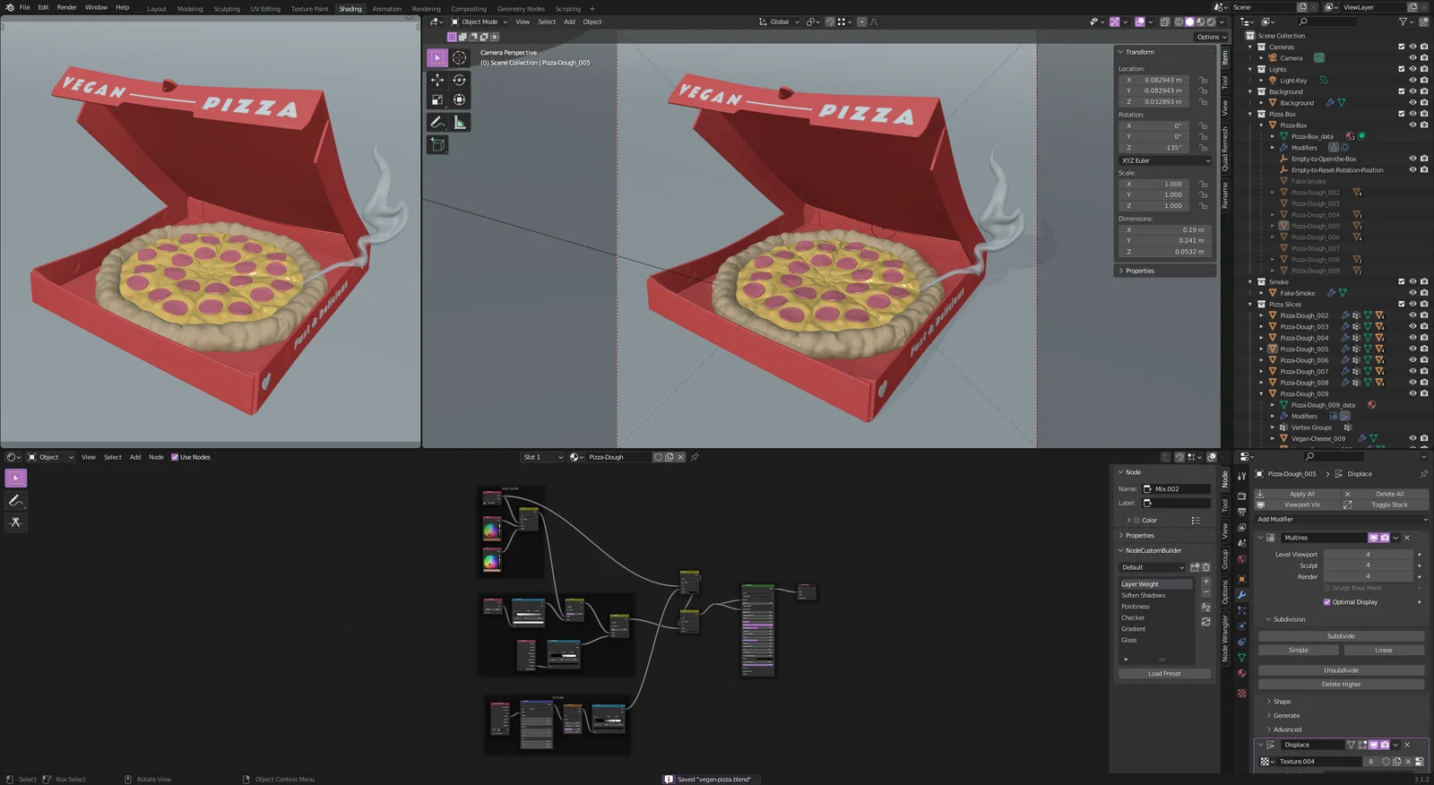Open the File menu
The height and width of the screenshot is (785, 1434).
coord(25,7)
